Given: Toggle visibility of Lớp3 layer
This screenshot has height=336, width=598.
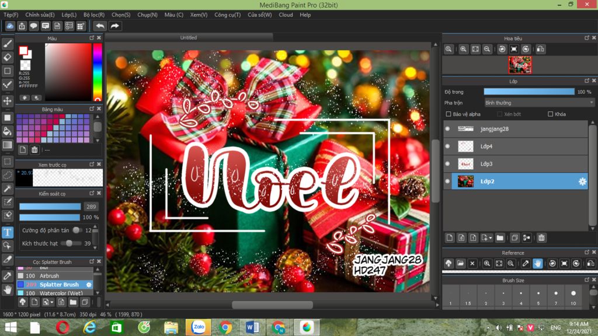Looking at the screenshot, I should [x=447, y=164].
